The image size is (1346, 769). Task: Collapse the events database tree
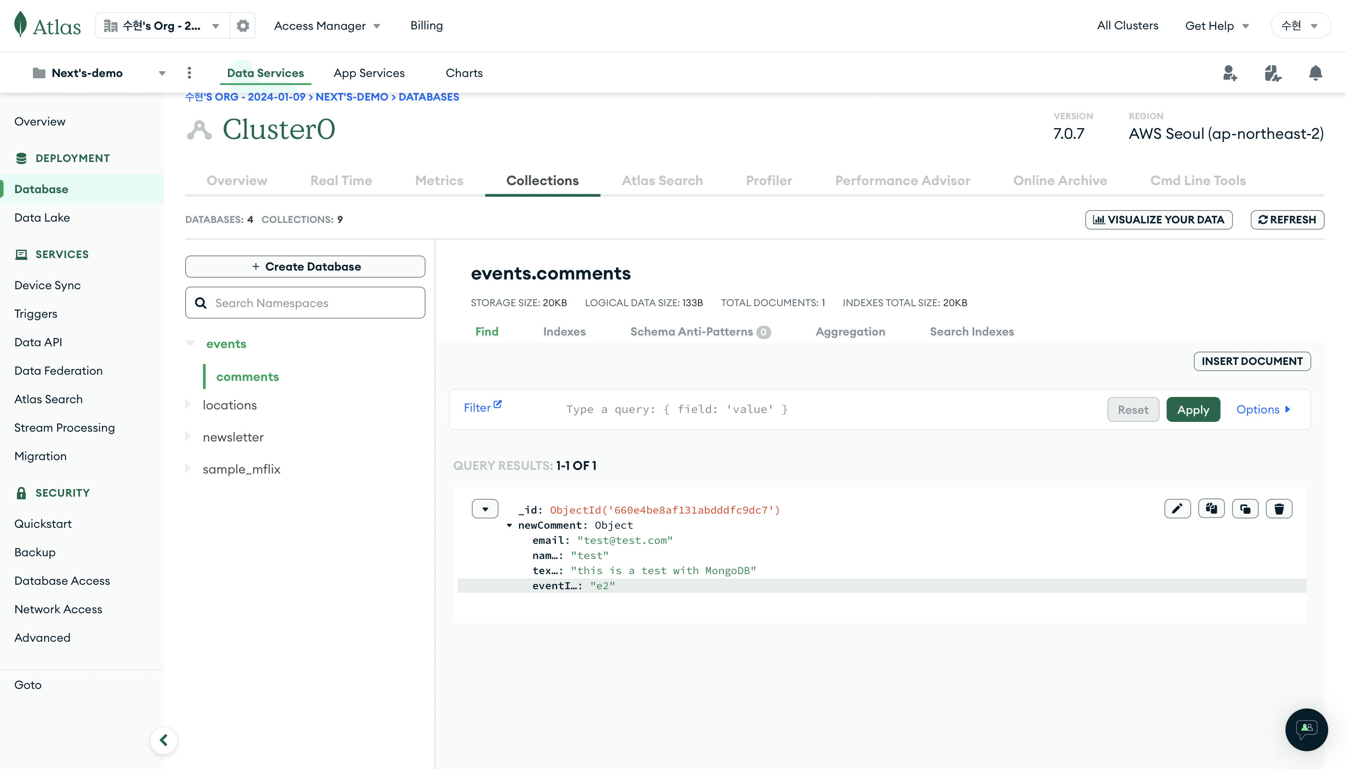(x=190, y=343)
